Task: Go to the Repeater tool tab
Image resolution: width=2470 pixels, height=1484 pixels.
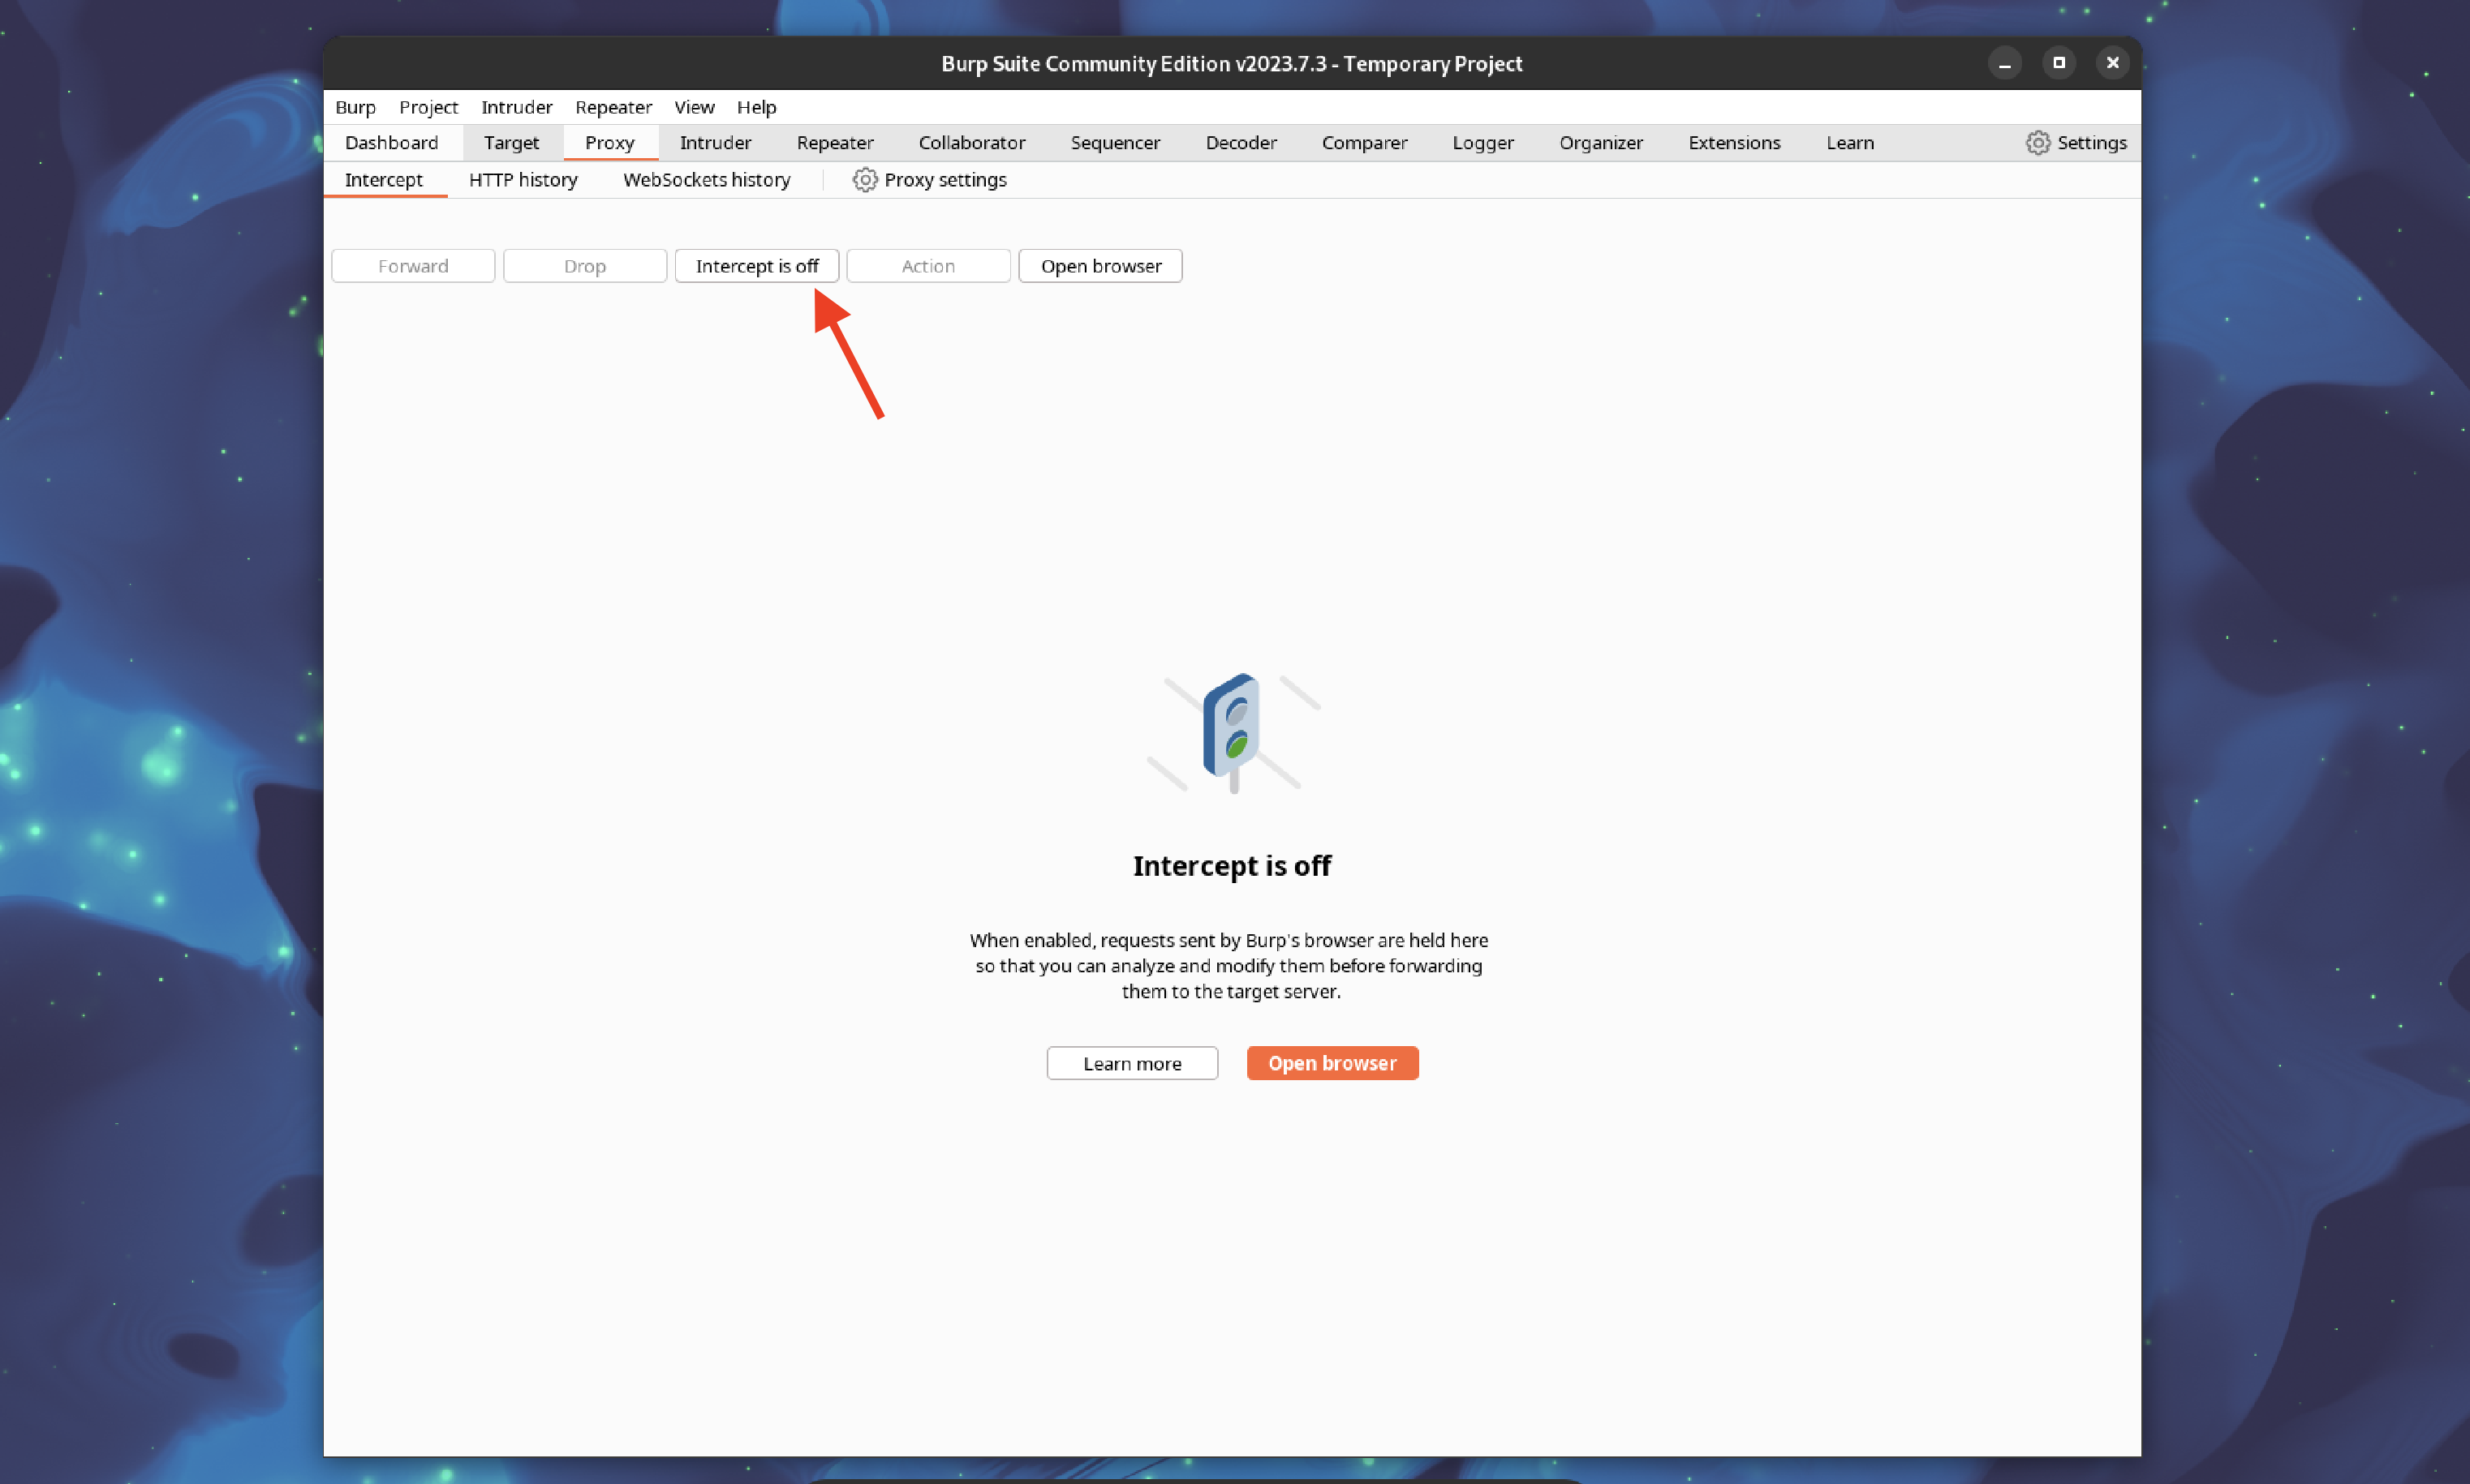Action: pyautogui.click(x=834, y=143)
